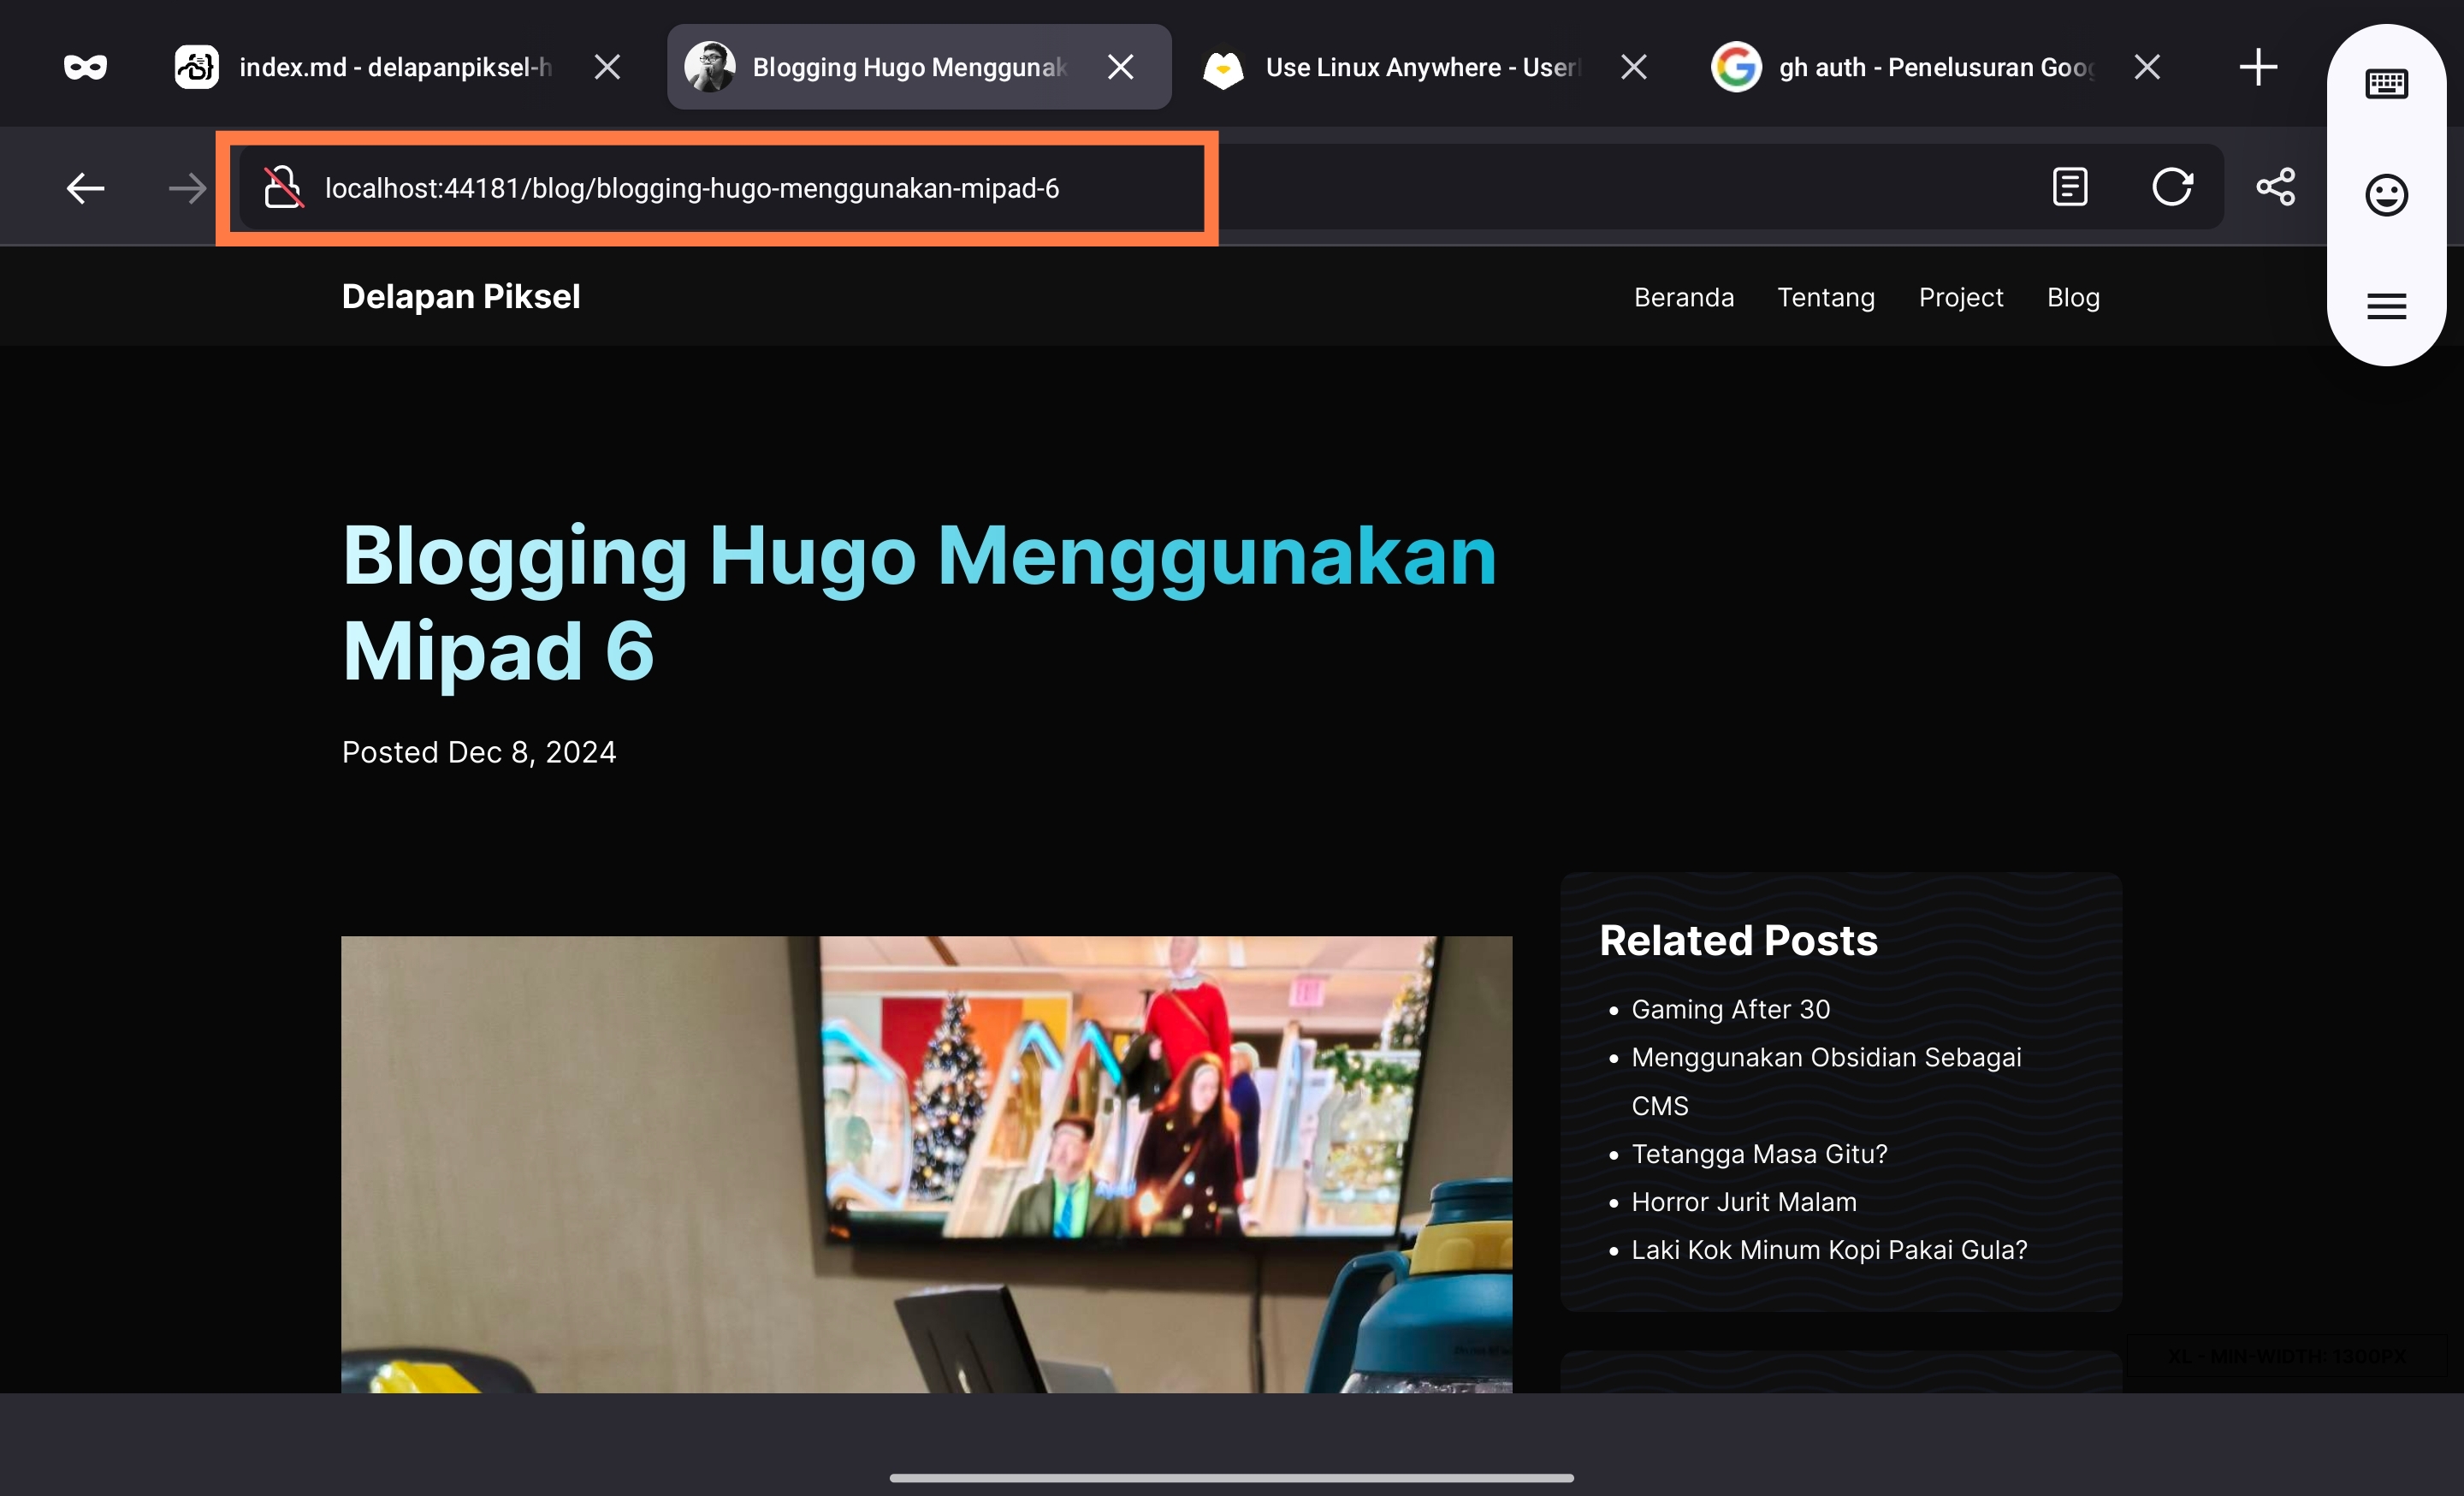Open reader view from the address bar
The image size is (2464, 1496).
click(x=2070, y=186)
